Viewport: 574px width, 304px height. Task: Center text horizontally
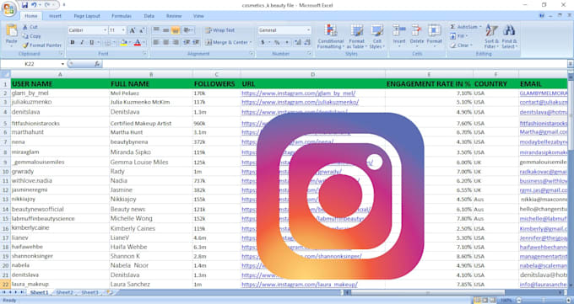[x=165, y=42]
